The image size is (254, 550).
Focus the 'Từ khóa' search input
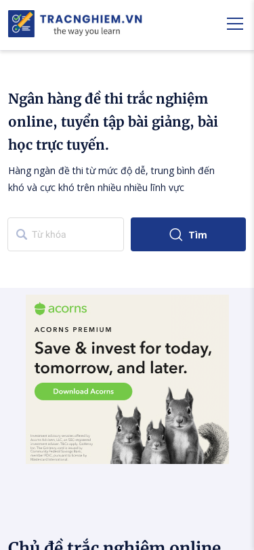coord(66,234)
